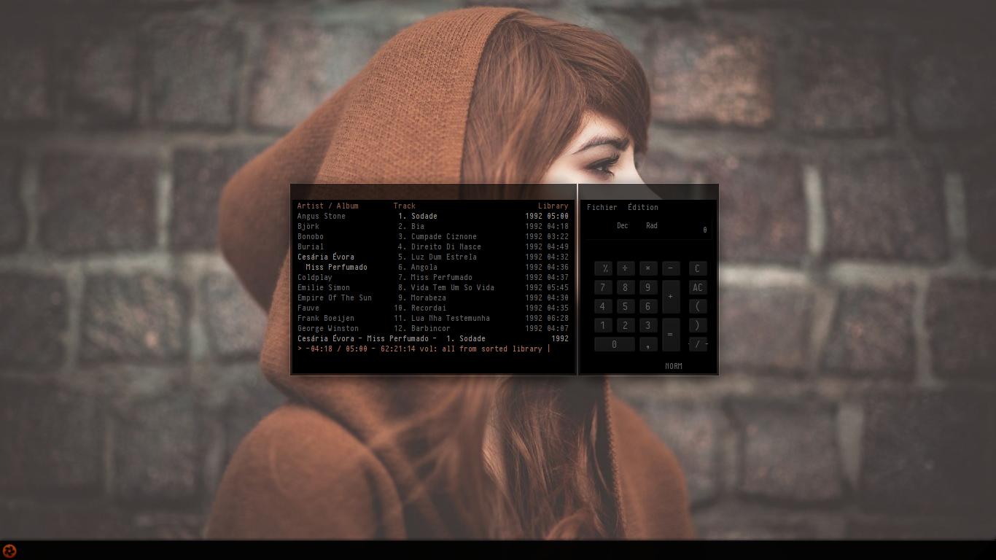
Task: Click the minus key on the calculator
Action: (671, 268)
